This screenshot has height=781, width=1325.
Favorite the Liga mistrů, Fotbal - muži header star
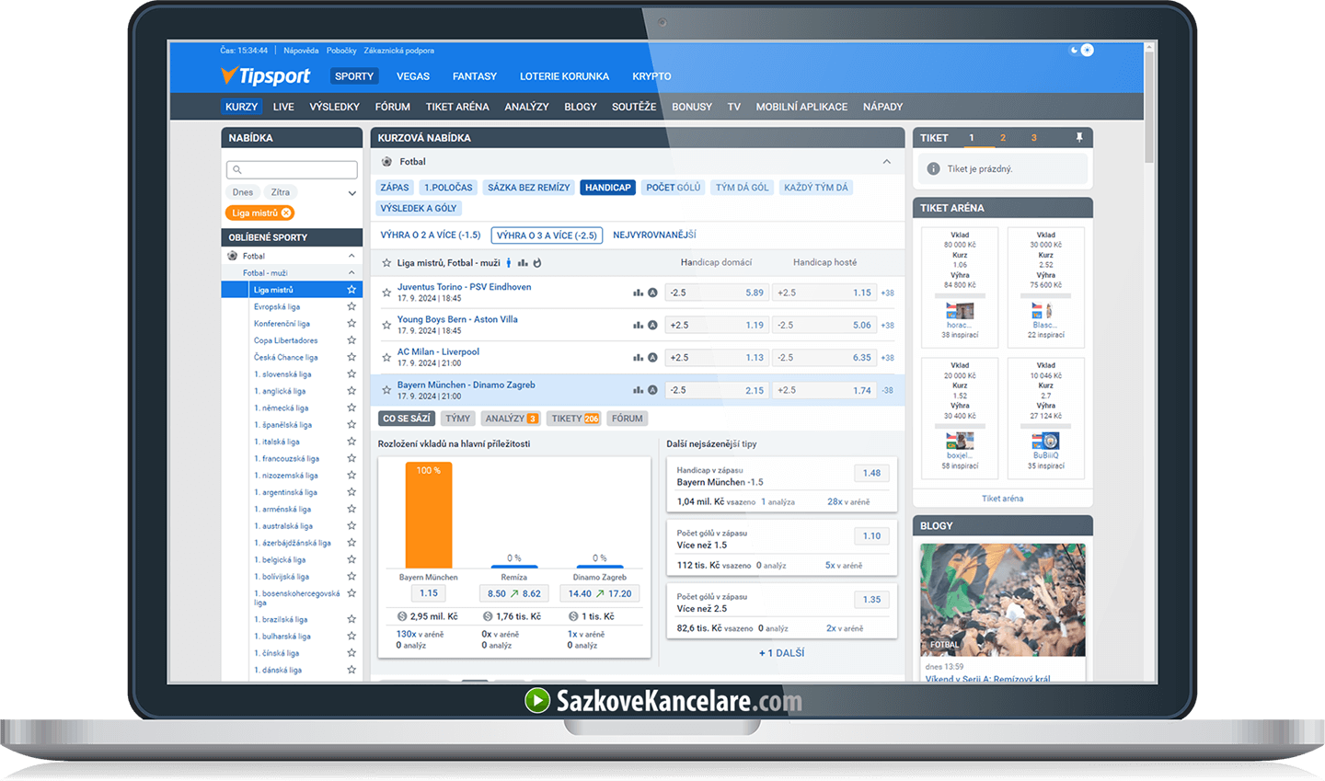[386, 262]
